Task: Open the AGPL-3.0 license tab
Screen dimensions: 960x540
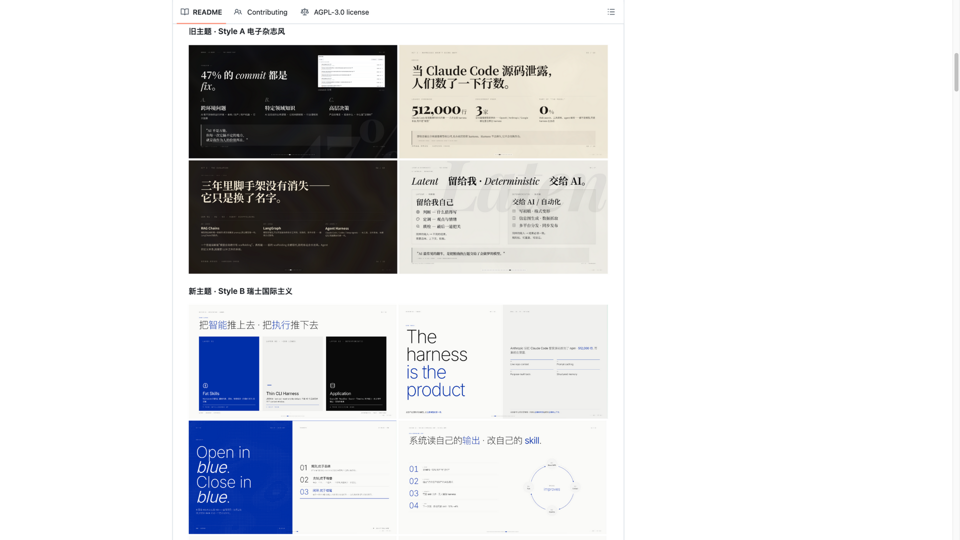Action: tap(334, 12)
